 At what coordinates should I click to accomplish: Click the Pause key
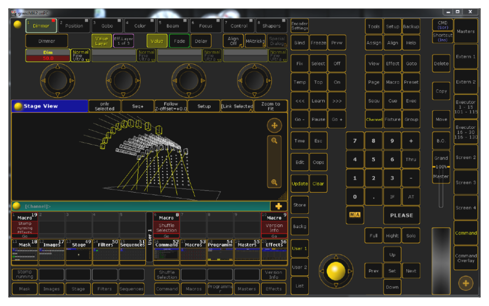pos(318,119)
